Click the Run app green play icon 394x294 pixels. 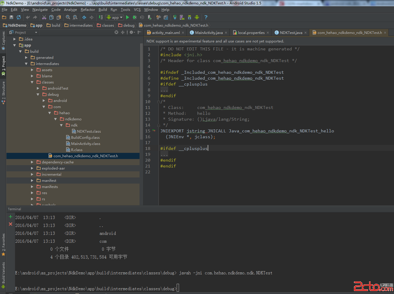128,18
